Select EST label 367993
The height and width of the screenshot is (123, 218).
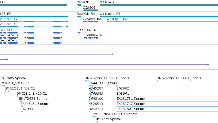tap(27, 109)
